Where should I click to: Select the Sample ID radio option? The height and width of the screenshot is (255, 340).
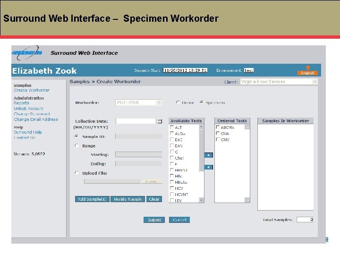[76, 136]
